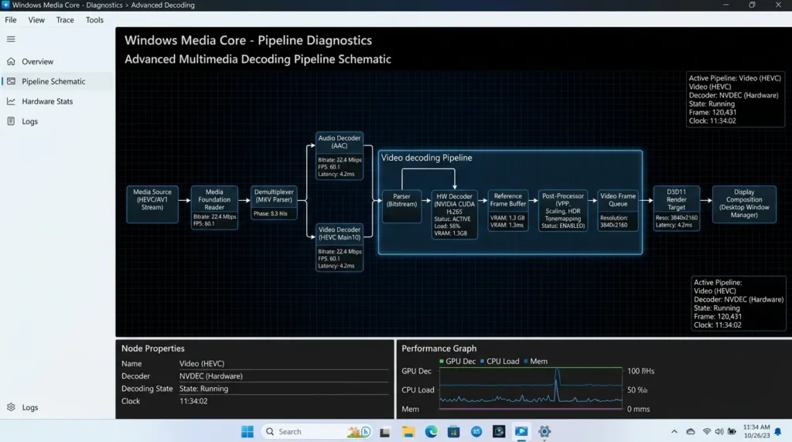The image size is (792, 442).
Task: Select the Post-Processor VPP node
Action: pos(563,211)
